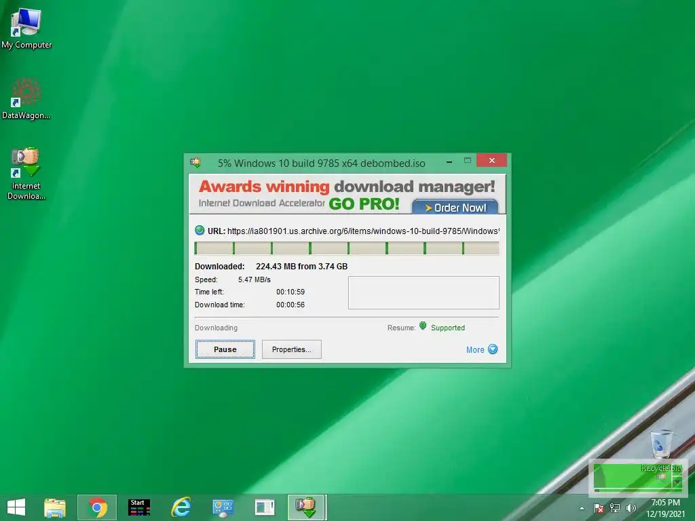This screenshot has height=521, width=695.
Task: Open Internet Download Accelerator desktop shortcut
Action: click(26, 173)
